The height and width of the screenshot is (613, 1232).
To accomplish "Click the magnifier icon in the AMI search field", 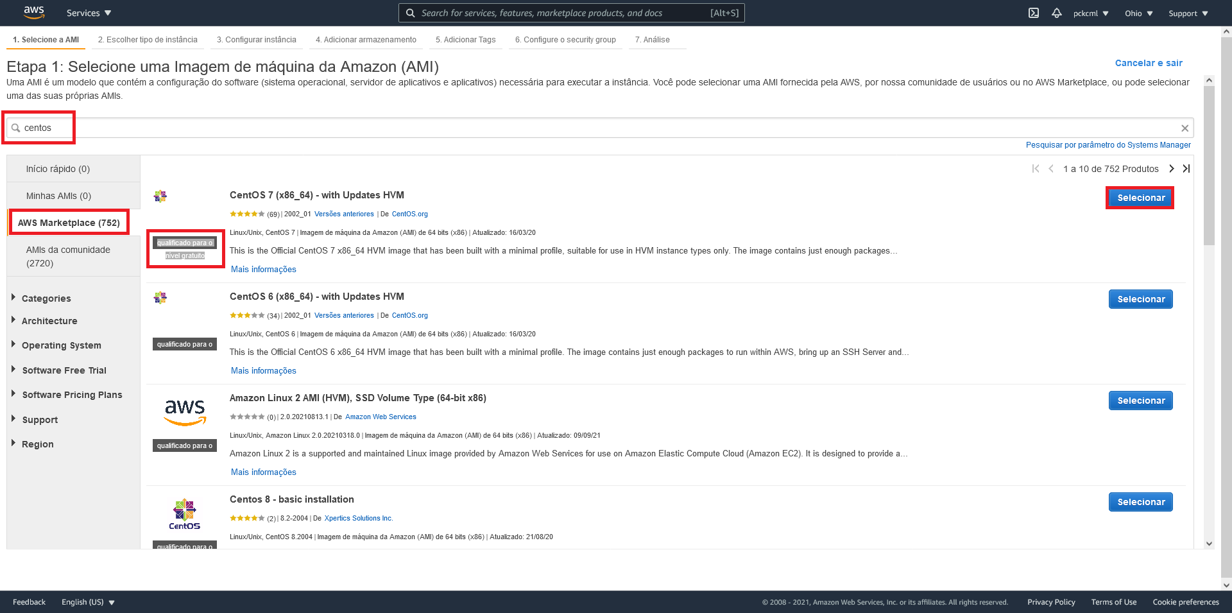I will (14, 128).
